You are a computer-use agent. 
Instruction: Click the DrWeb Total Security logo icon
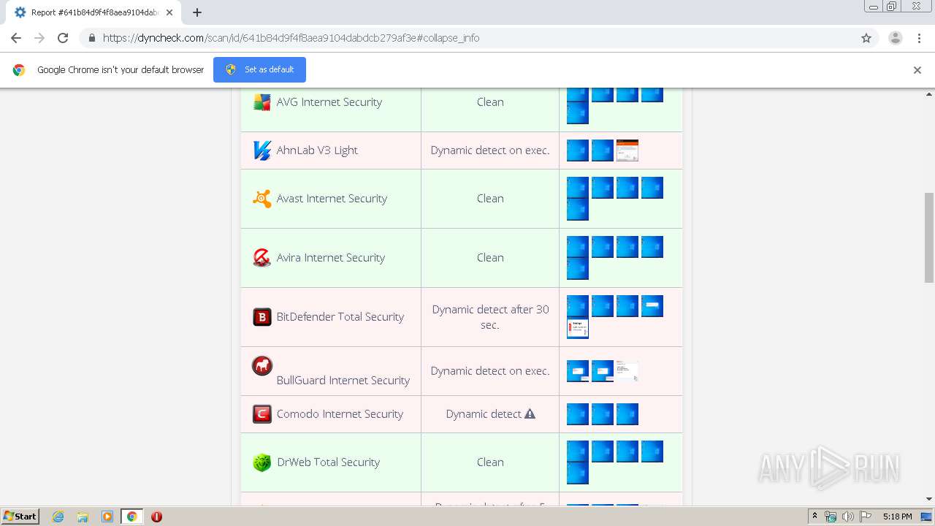point(262,462)
